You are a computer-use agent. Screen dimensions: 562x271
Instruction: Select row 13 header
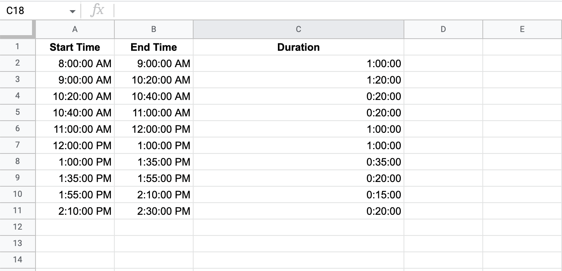(18, 244)
